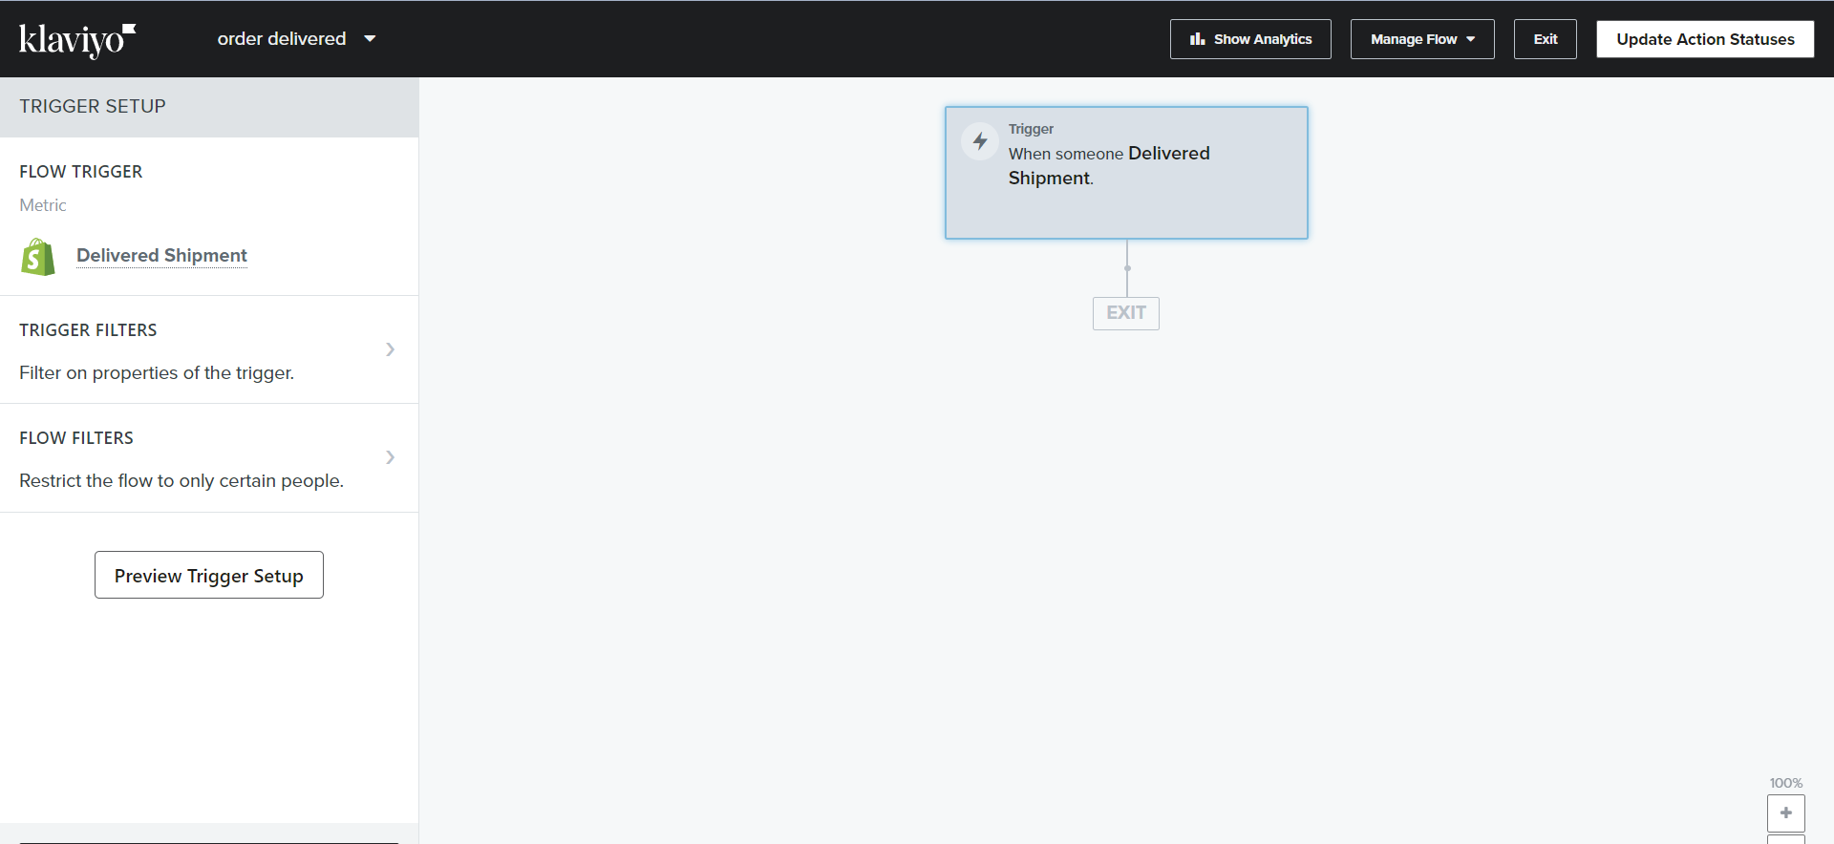Screen dimensions: 1834x844
Task: Click Update Action Statuses button
Action: (1705, 39)
